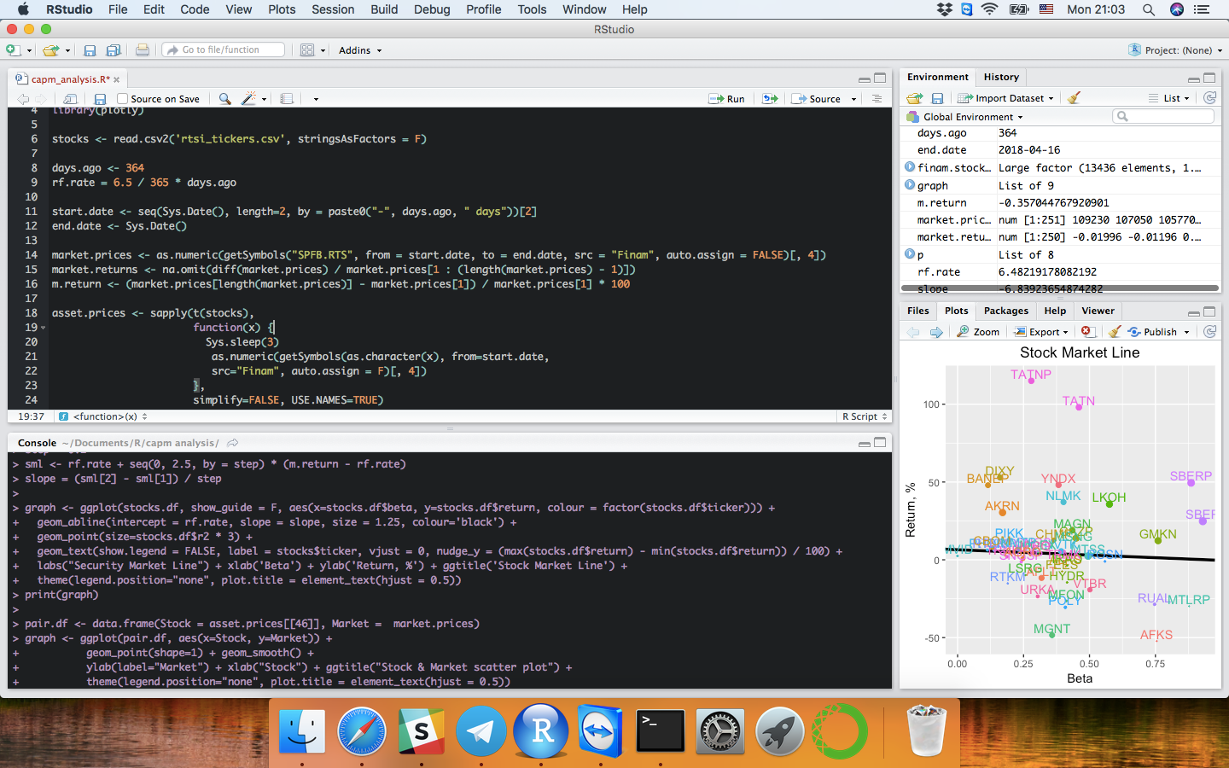The image size is (1229, 768).
Task: Open the code tools magic wand
Action: click(248, 99)
